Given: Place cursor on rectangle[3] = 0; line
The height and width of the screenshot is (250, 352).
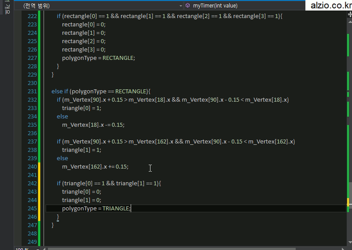Looking at the screenshot, I should [84, 50].
